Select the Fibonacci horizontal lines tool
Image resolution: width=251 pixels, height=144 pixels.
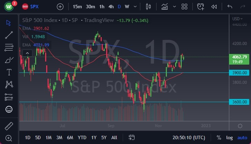click(x=9, y=47)
